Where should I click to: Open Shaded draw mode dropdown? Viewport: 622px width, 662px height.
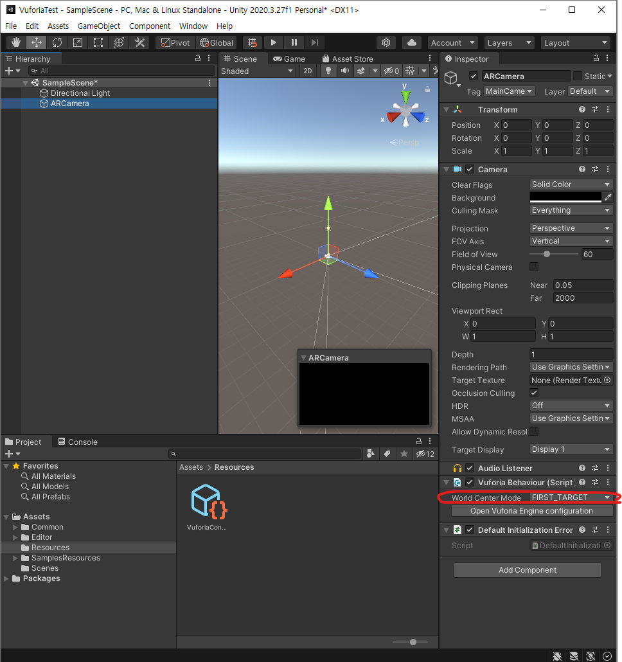[257, 71]
